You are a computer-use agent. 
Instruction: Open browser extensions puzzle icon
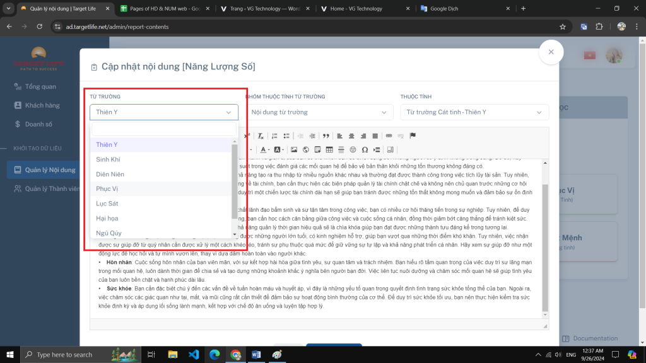click(599, 26)
